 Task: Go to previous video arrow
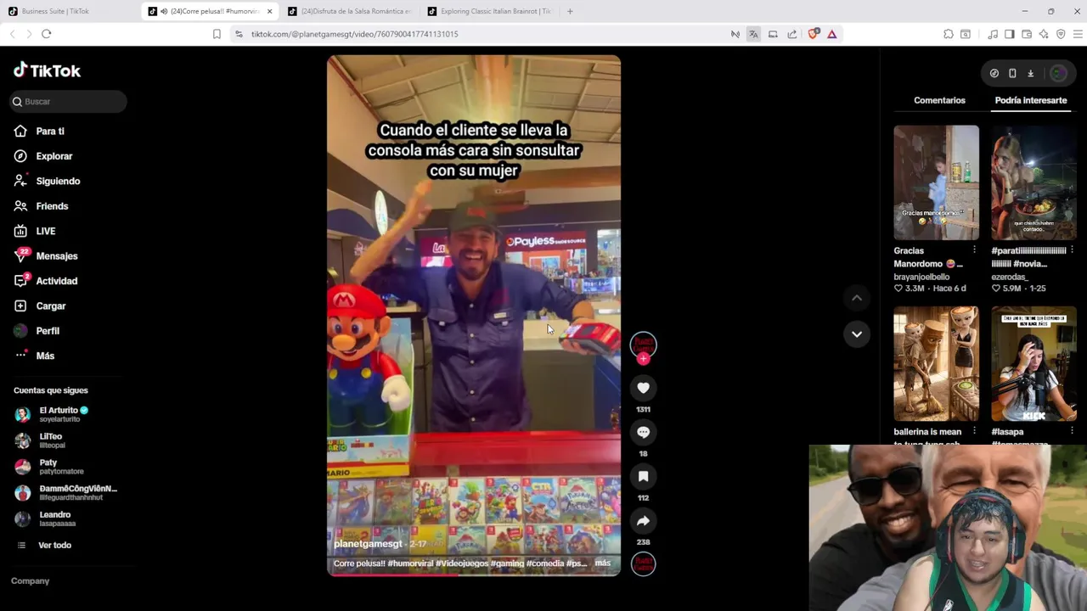coord(857,298)
